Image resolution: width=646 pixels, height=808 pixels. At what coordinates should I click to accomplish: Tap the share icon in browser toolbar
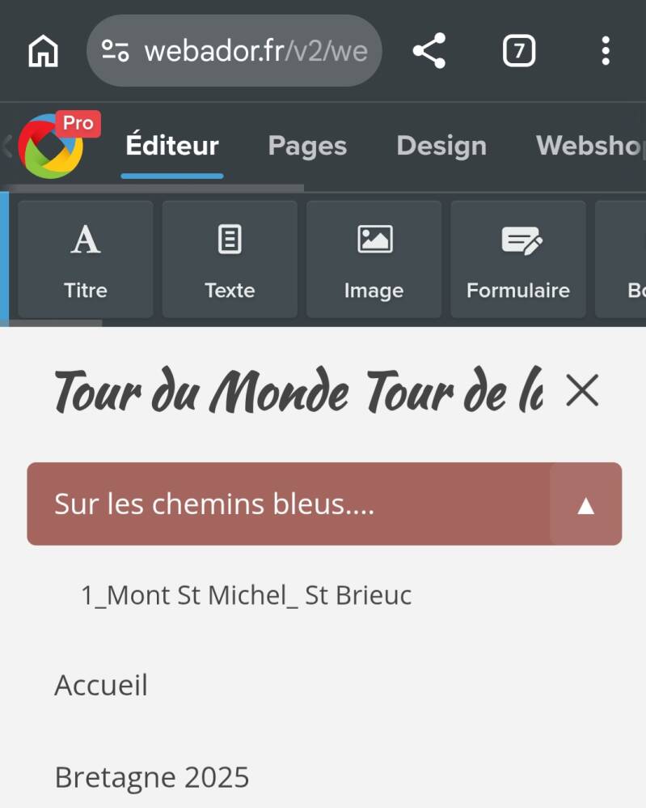[x=429, y=52]
